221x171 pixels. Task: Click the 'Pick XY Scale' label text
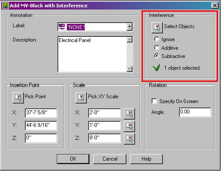(x=103, y=97)
